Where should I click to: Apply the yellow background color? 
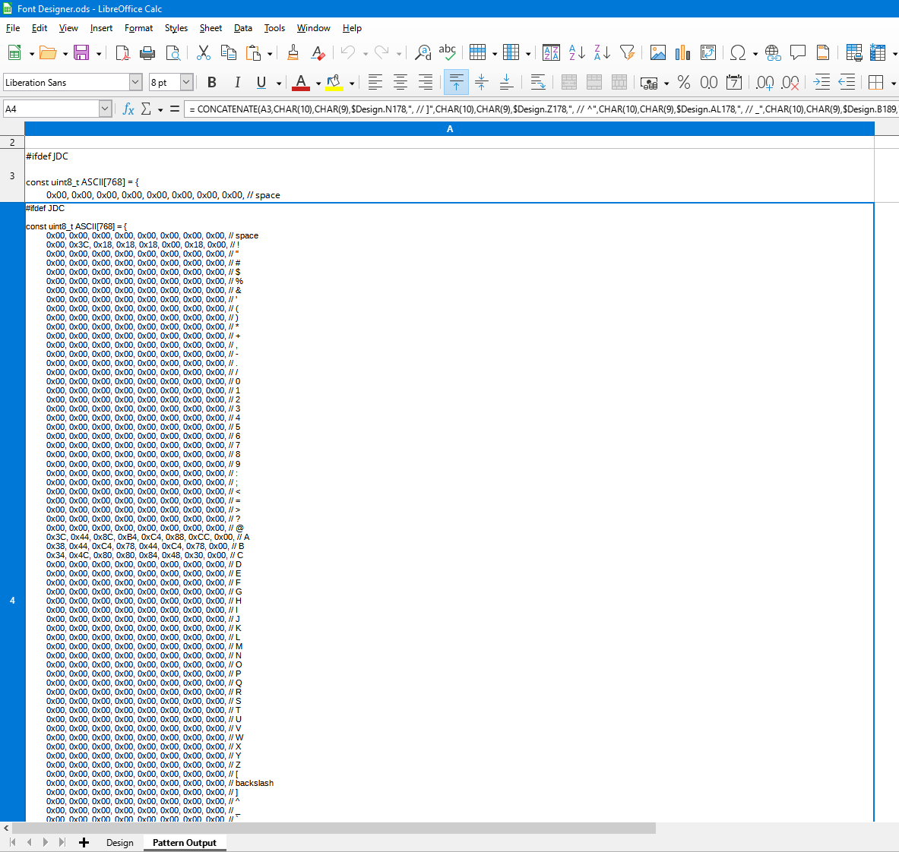pos(334,83)
